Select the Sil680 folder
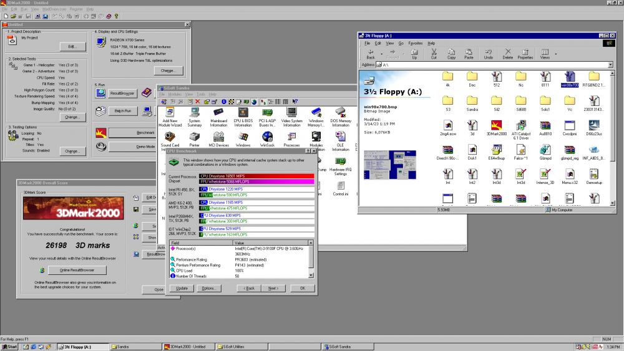 tap(521, 103)
